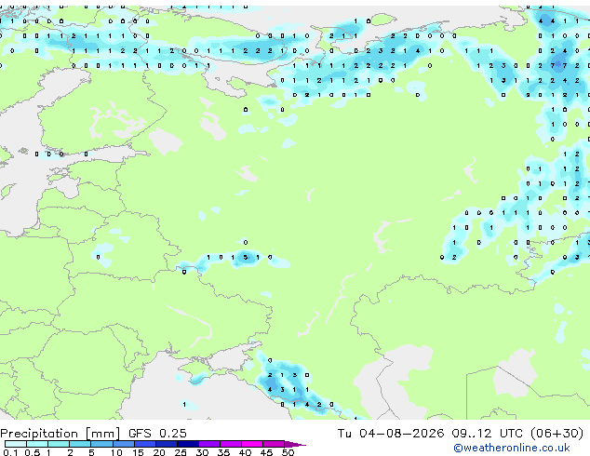Click the legend scale label '50'
590x456 pixels.
tap(288, 452)
